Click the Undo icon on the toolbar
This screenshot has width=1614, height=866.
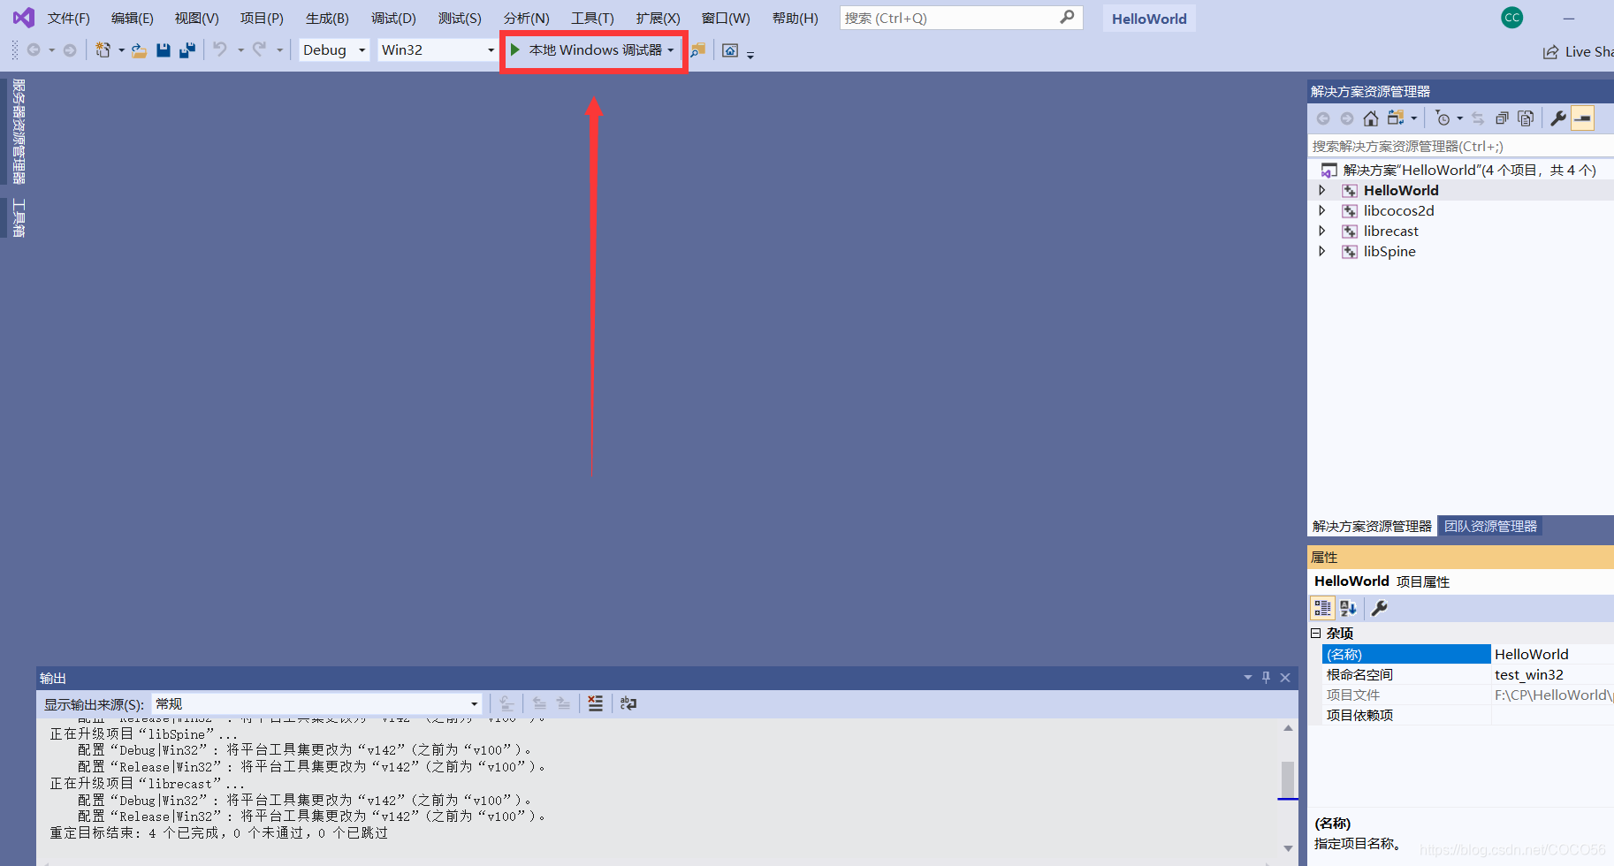220,50
